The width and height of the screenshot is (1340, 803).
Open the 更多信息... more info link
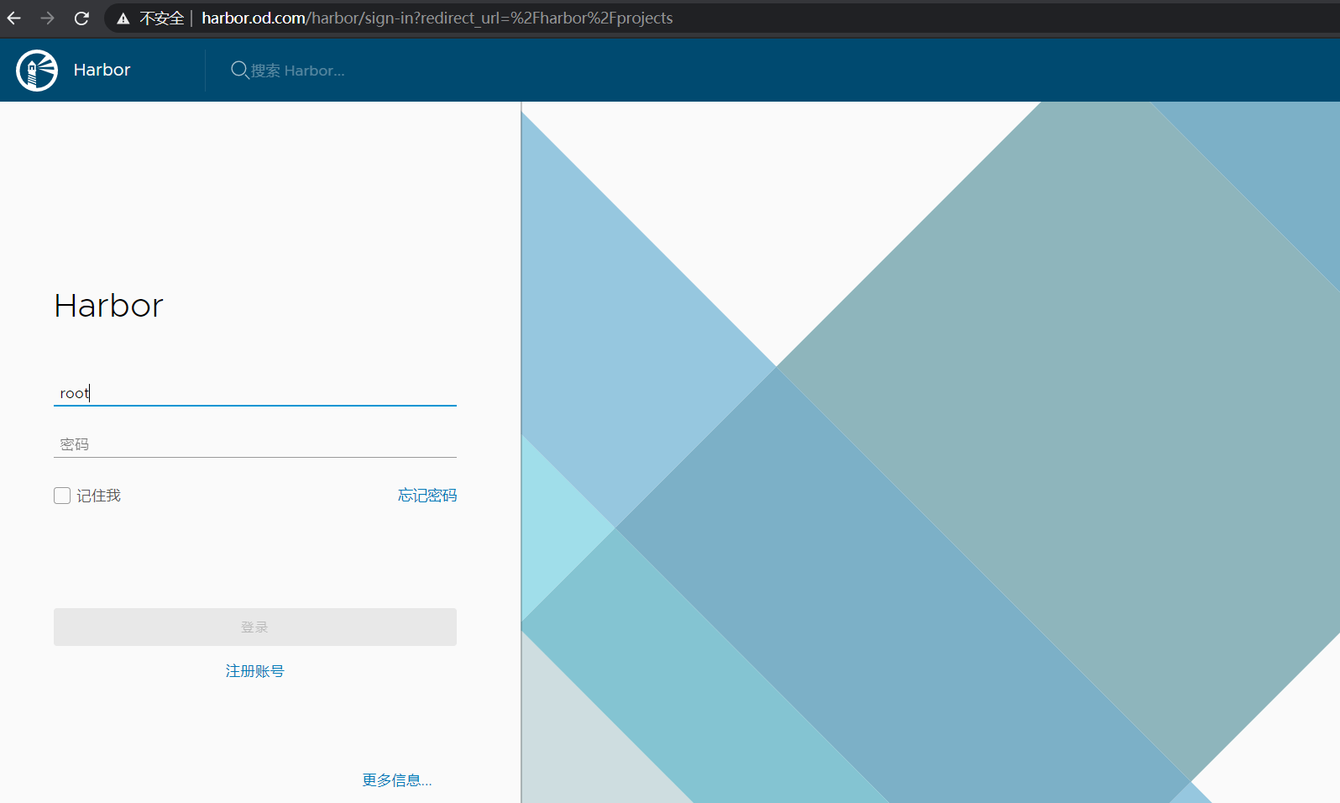point(397,780)
